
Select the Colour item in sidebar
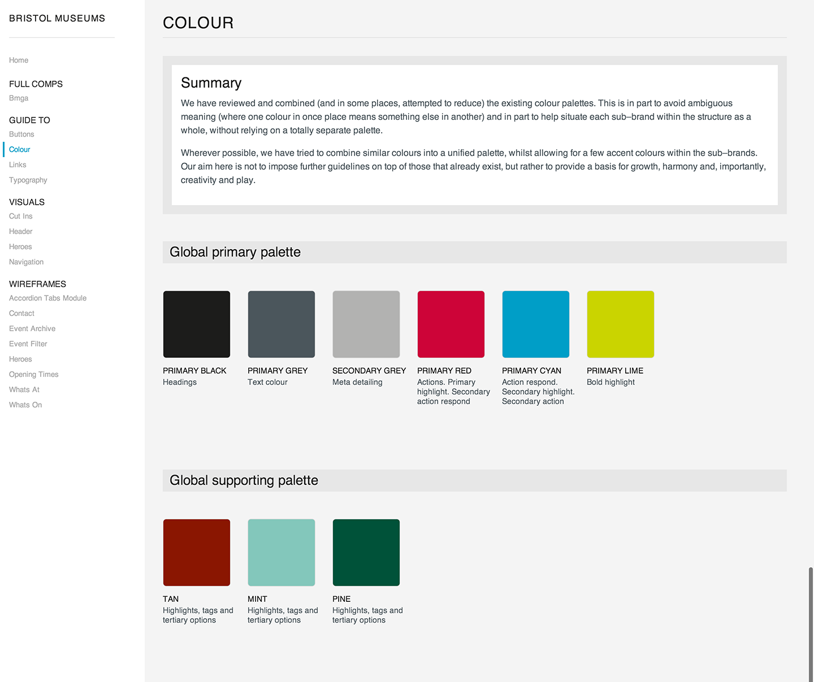click(20, 150)
